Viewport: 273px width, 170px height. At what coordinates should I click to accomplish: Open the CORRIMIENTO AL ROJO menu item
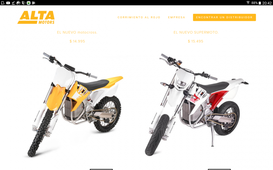[x=139, y=17]
